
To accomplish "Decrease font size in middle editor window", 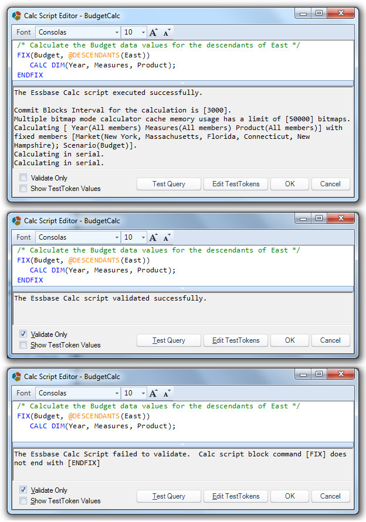I will [x=167, y=237].
